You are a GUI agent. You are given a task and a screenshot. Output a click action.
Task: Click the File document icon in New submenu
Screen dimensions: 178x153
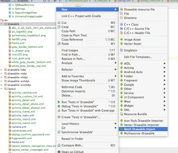pos(121,13)
